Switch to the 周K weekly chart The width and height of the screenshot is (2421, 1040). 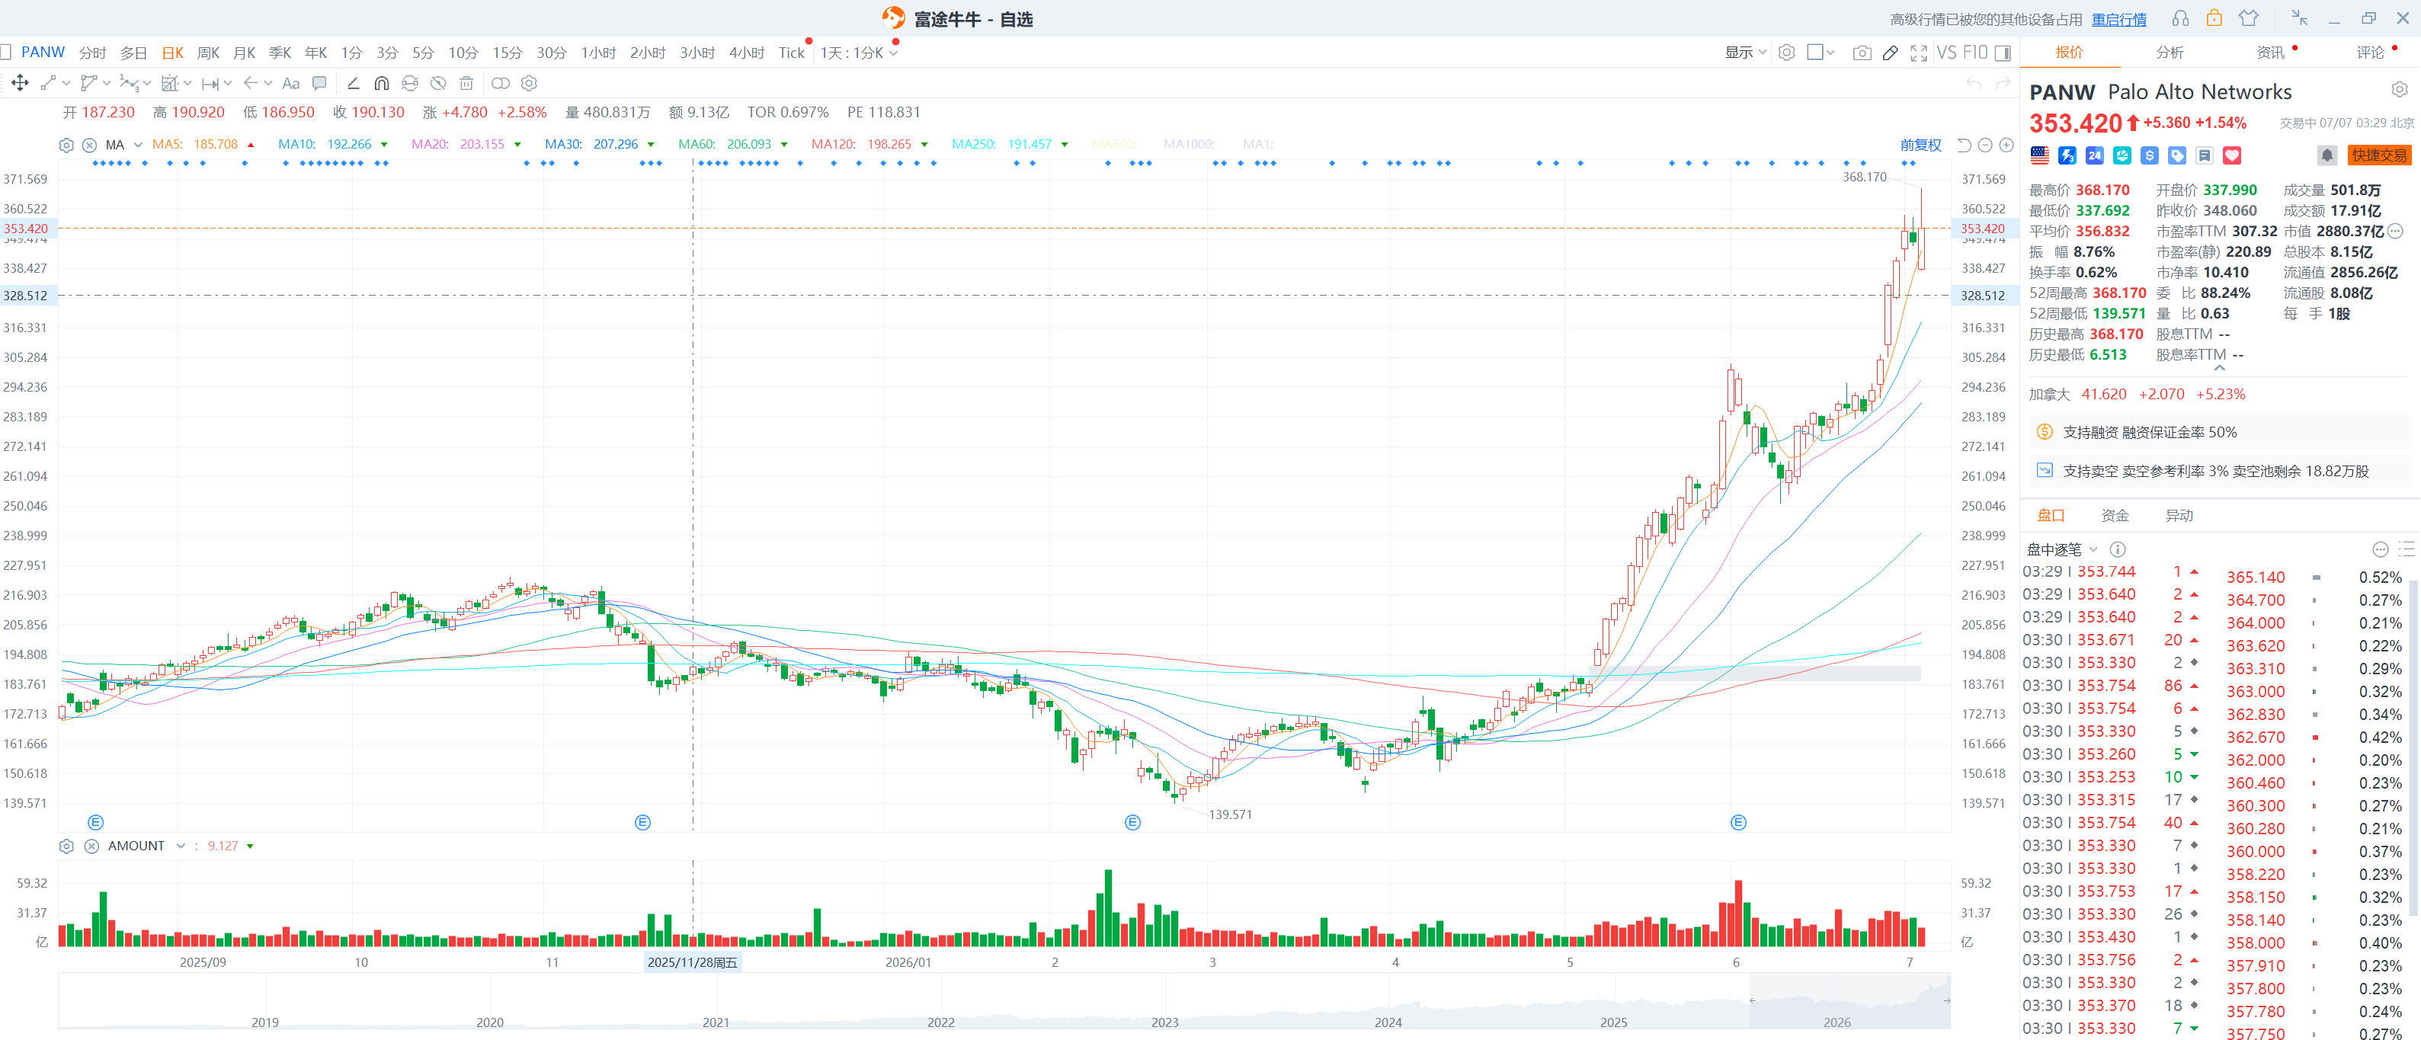coord(208,53)
